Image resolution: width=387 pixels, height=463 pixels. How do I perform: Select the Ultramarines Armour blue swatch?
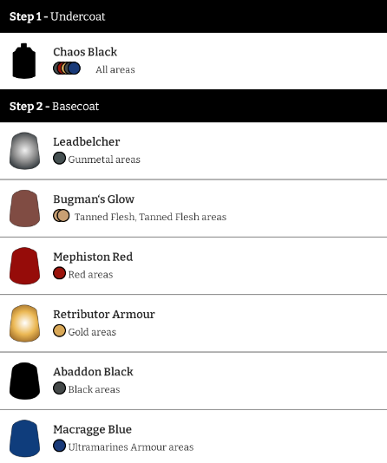click(59, 446)
